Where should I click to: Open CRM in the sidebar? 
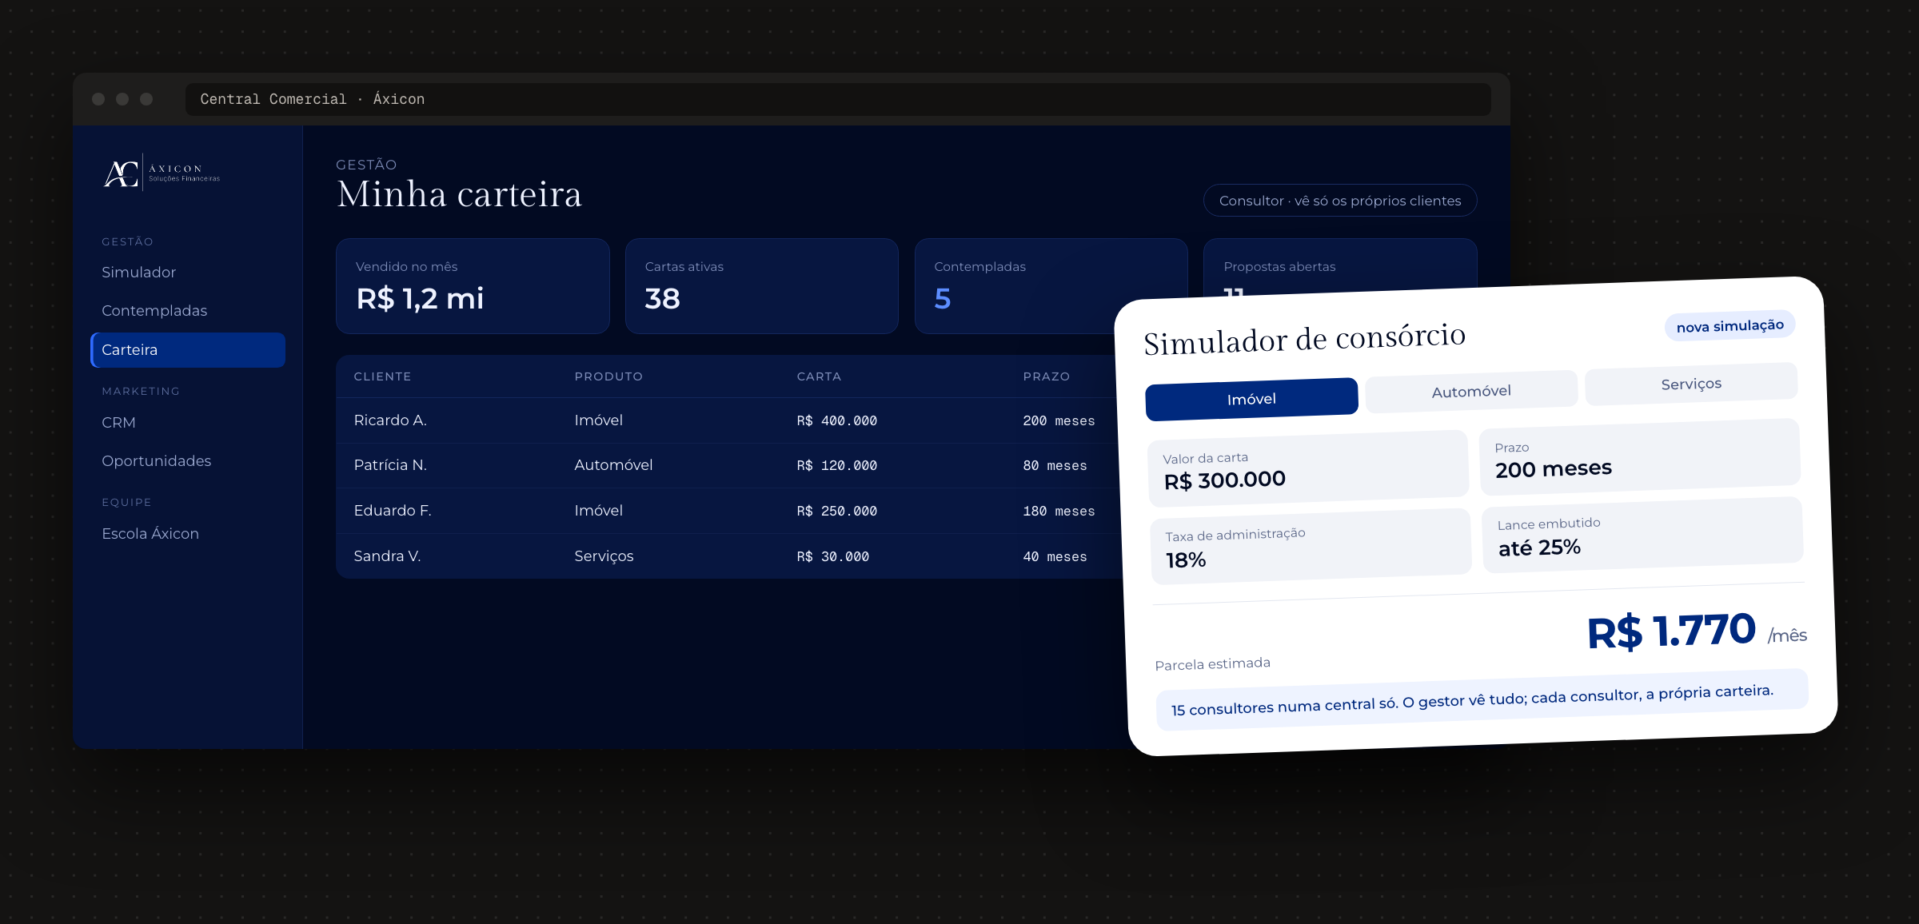tap(118, 423)
